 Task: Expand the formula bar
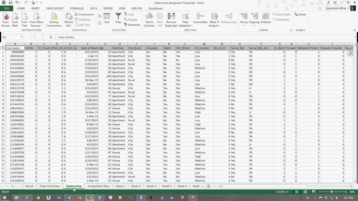(x=355, y=37)
